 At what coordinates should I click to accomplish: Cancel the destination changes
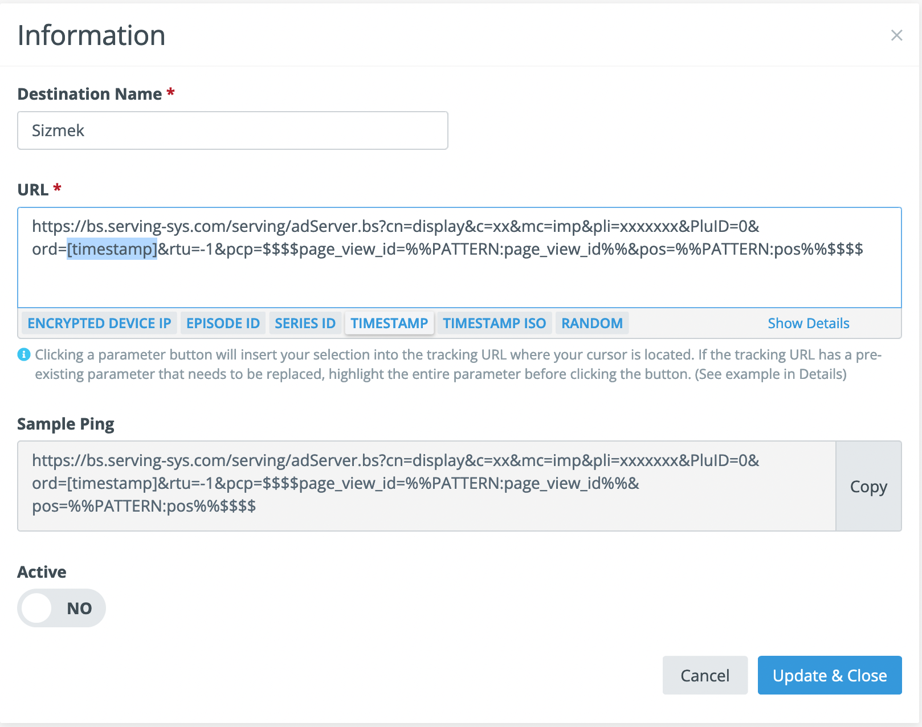coord(704,675)
